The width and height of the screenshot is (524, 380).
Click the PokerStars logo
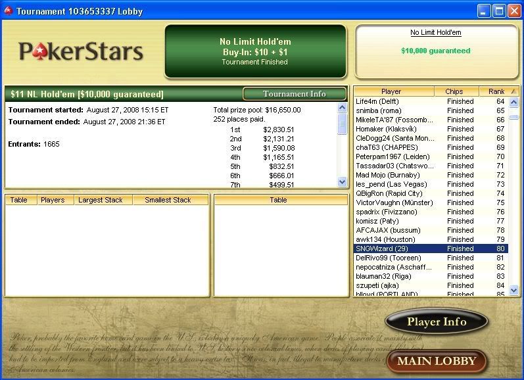tap(81, 51)
